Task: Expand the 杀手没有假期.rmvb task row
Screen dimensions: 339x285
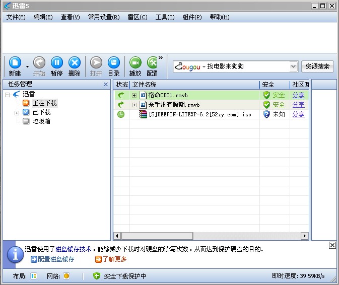Action: (134, 105)
